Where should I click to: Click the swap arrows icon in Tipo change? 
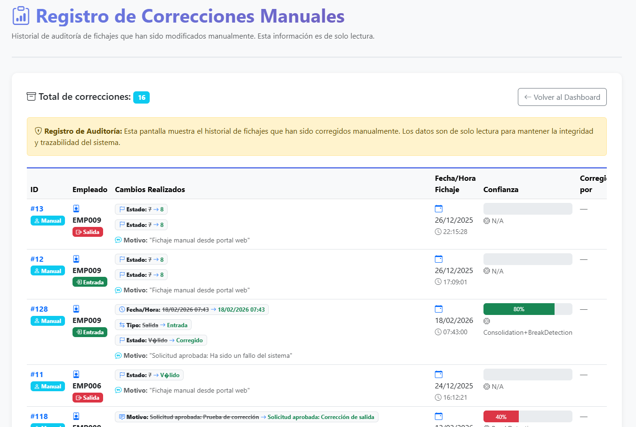(x=122, y=325)
